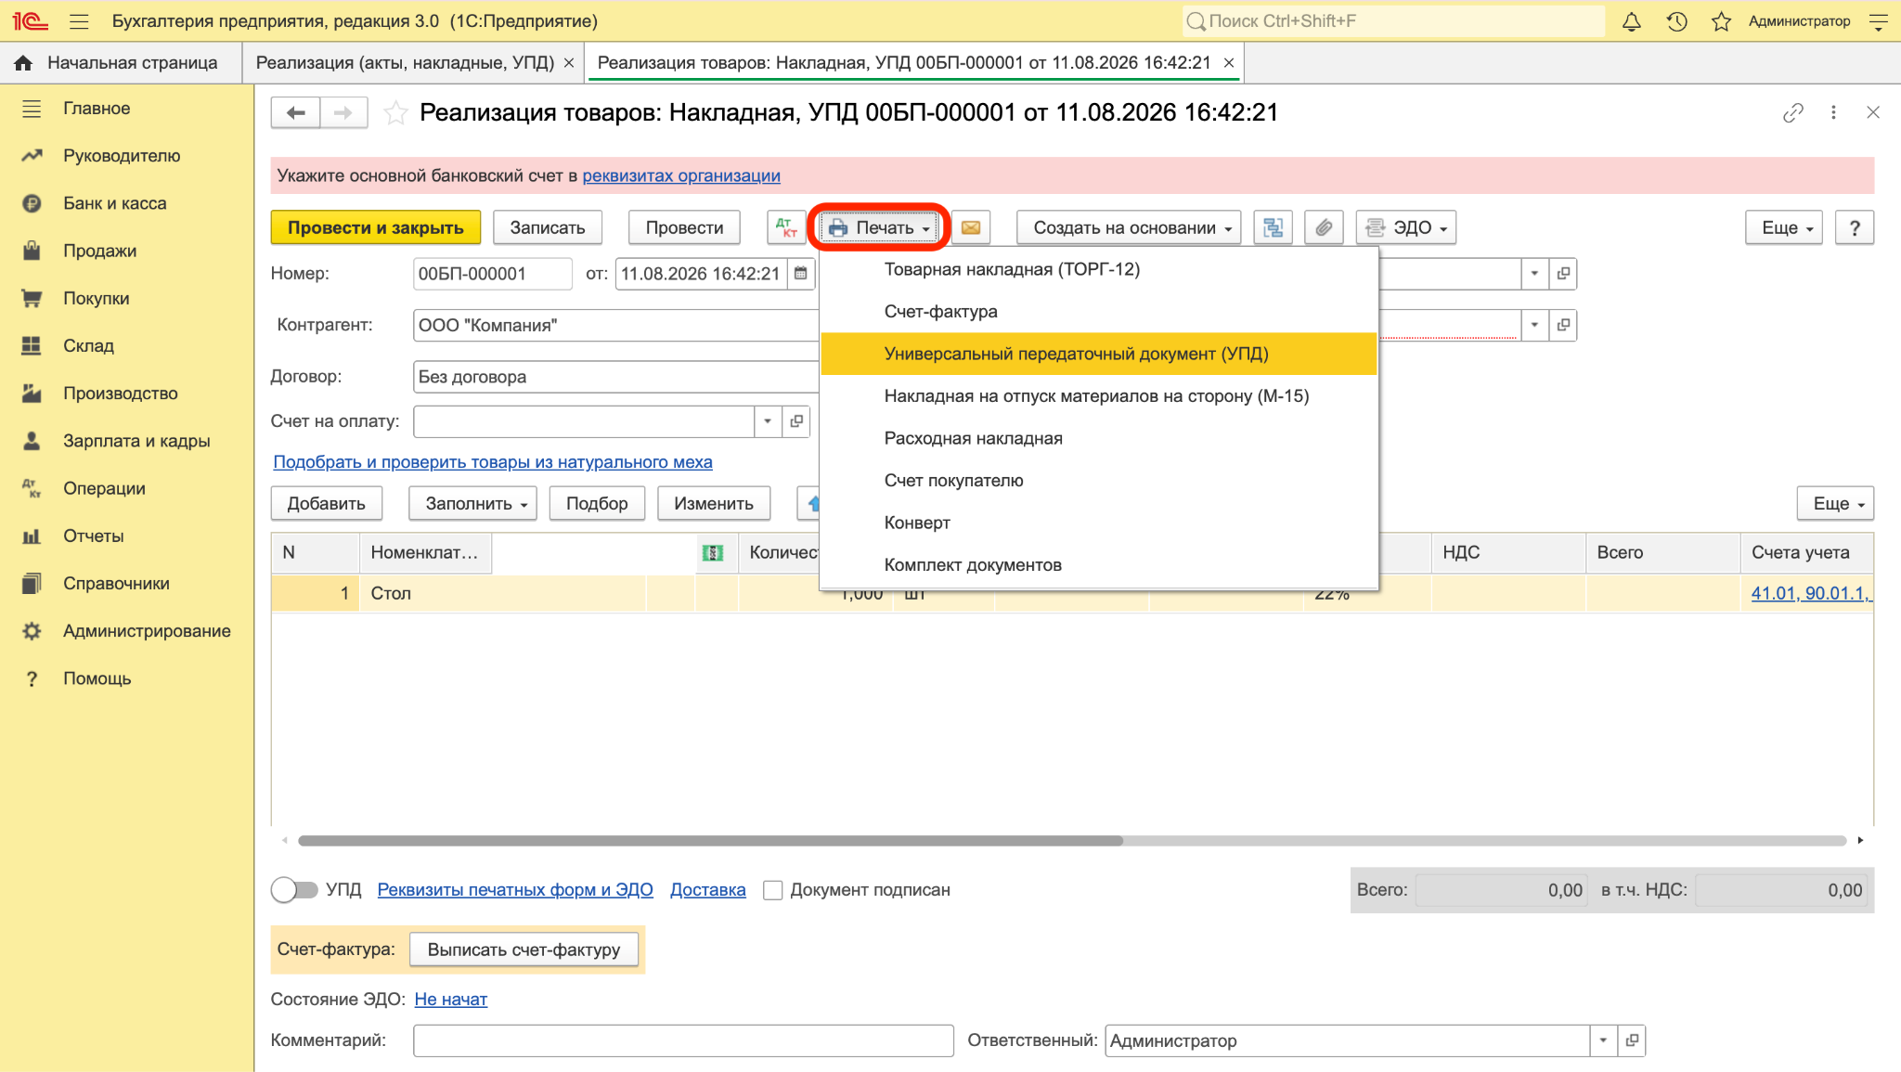Viewport: 1901px width, 1072px height.
Task: Open dropdown arrow right of Контрагент row
Action: coord(1534,325)
